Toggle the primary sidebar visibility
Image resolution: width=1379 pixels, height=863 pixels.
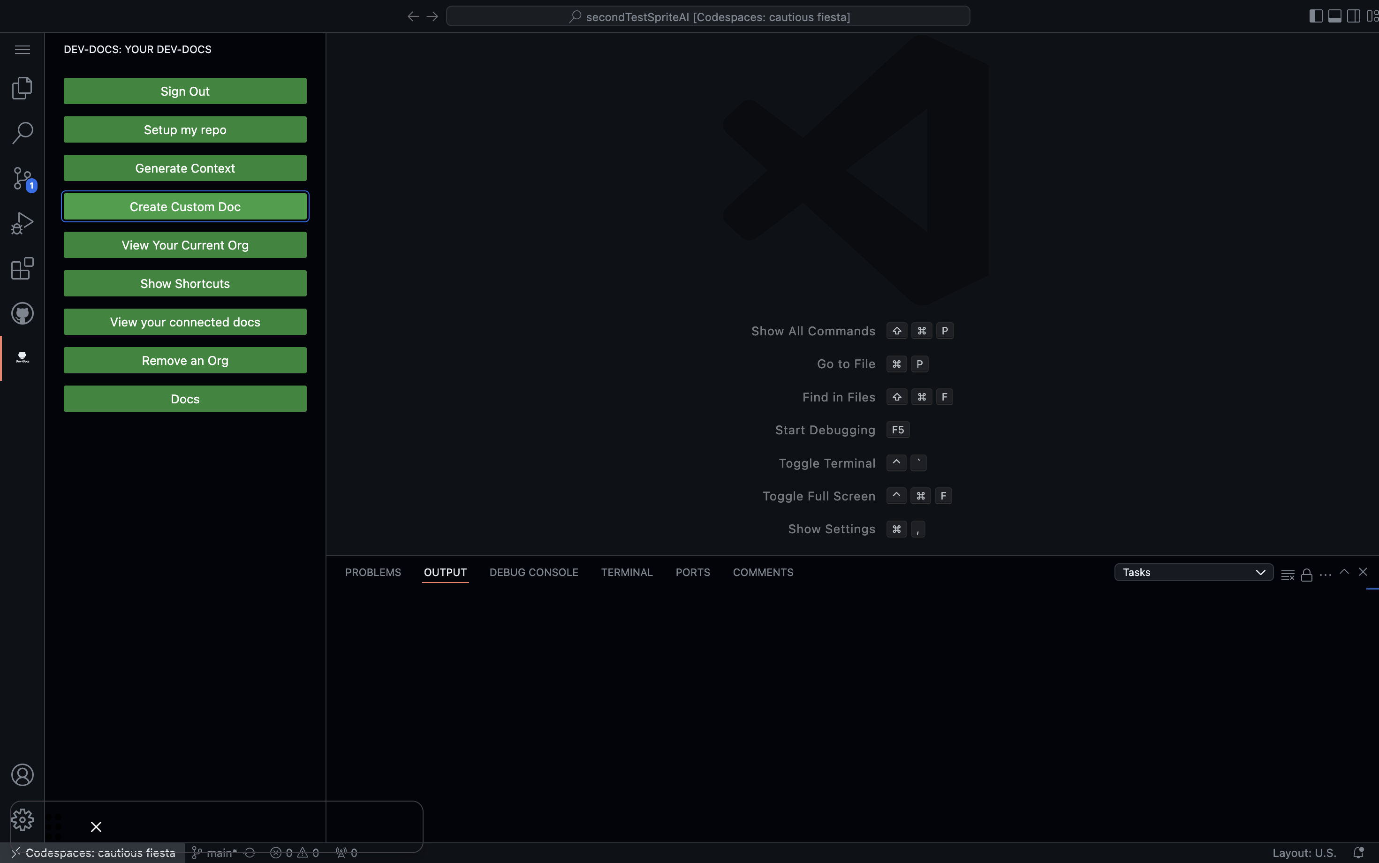tap(1316, 15)
